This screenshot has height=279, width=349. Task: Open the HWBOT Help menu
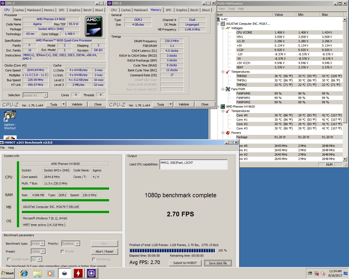click(11, 148)
